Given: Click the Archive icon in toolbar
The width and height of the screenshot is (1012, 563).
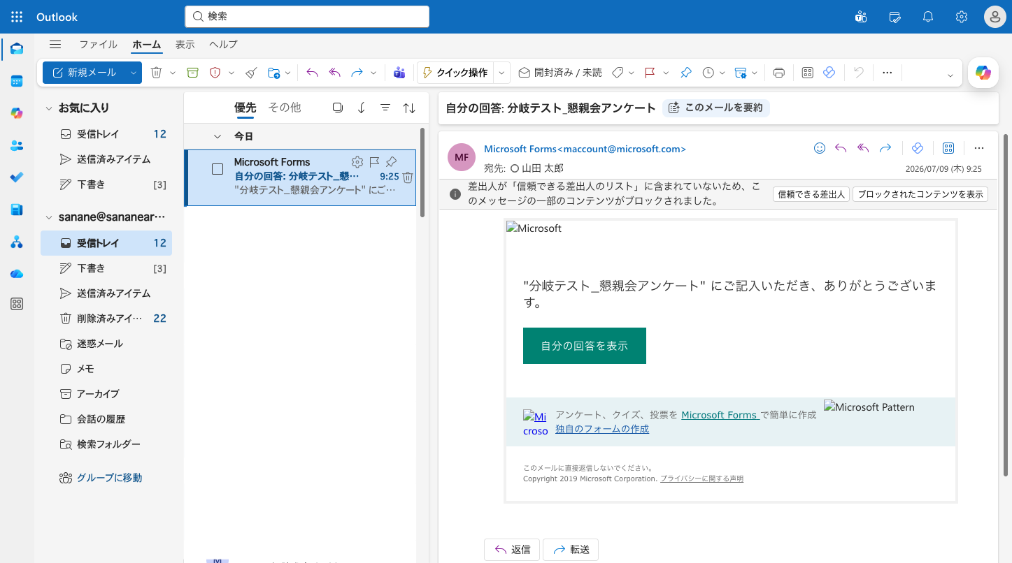Looking at the screenshot, I should [x=192, y=73].
